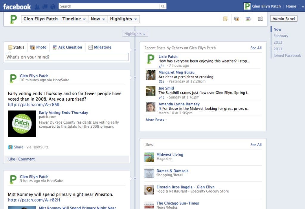Screen dimensions: 305x209
Task: Open Amanda Lynne Ramsey name link
Action: pyautogui.click(x=179, y=104)
